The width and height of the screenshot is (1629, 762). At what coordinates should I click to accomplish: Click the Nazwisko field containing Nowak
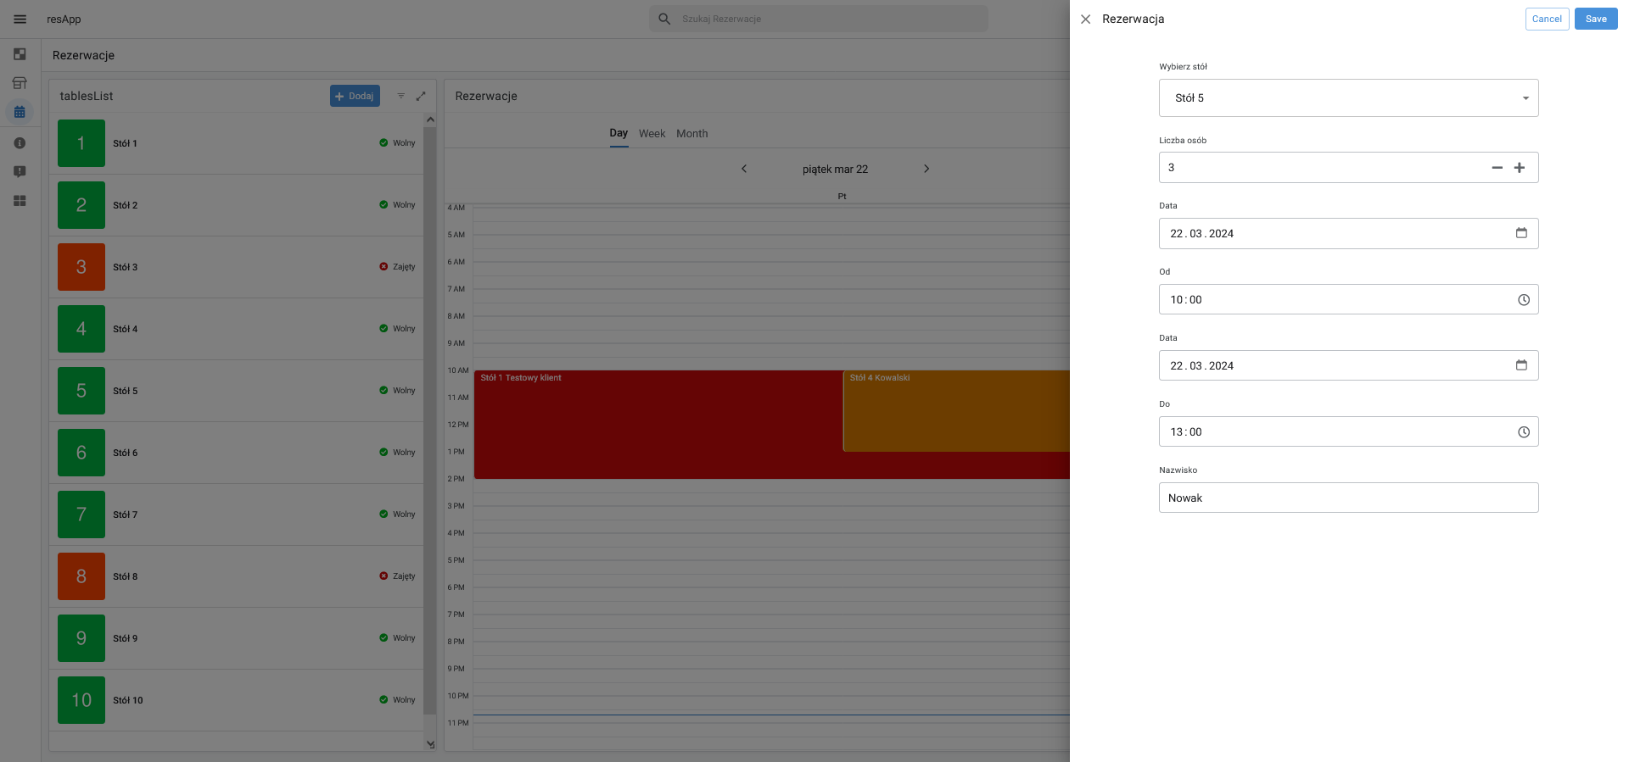coord(1348,498)
